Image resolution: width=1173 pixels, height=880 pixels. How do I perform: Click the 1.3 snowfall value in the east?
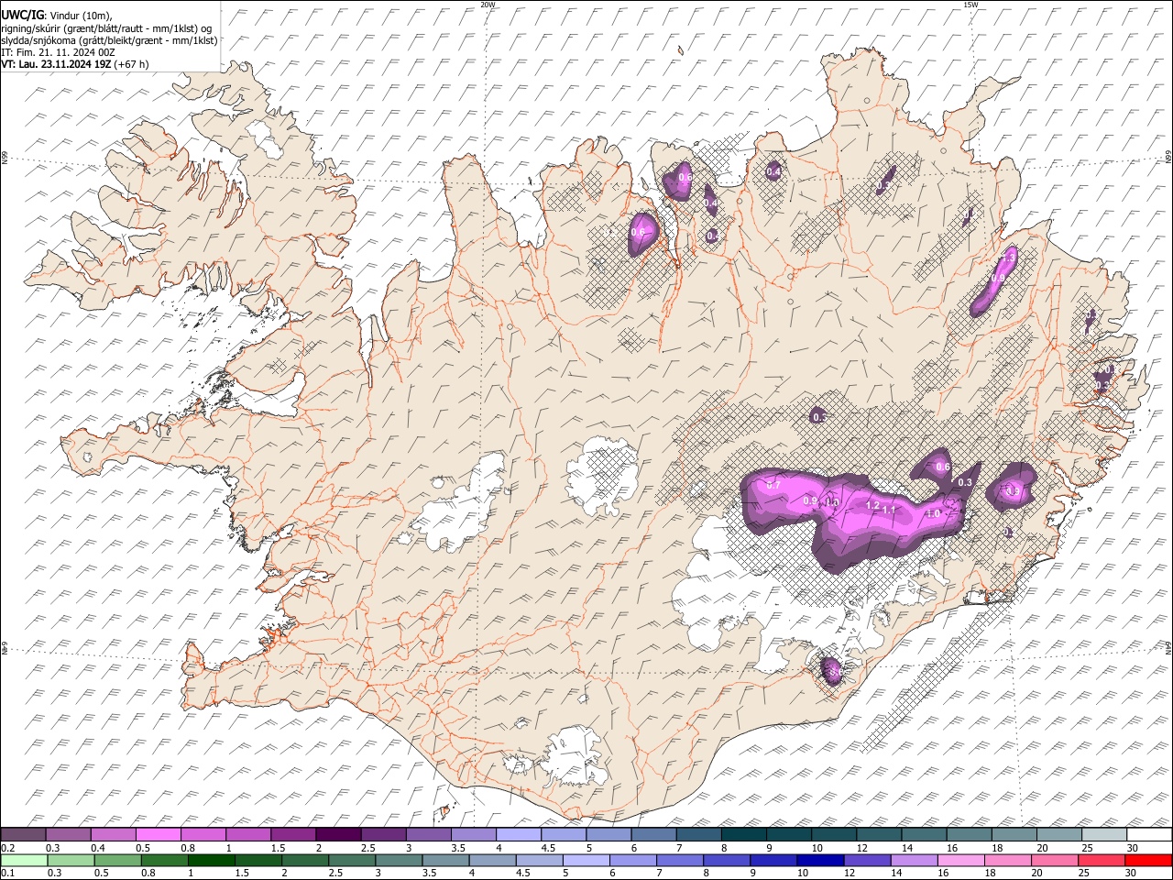[x=1008, y=260]
